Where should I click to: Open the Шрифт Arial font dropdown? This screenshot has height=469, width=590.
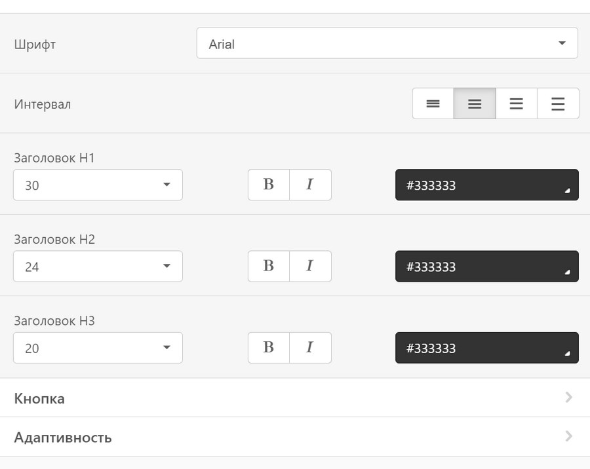pyautogui.click(x=387, y=43)
